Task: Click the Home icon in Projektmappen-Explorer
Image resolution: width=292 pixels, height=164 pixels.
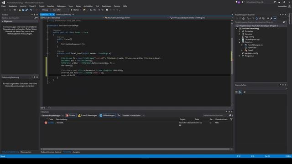Action: click(x=243, y=18)
